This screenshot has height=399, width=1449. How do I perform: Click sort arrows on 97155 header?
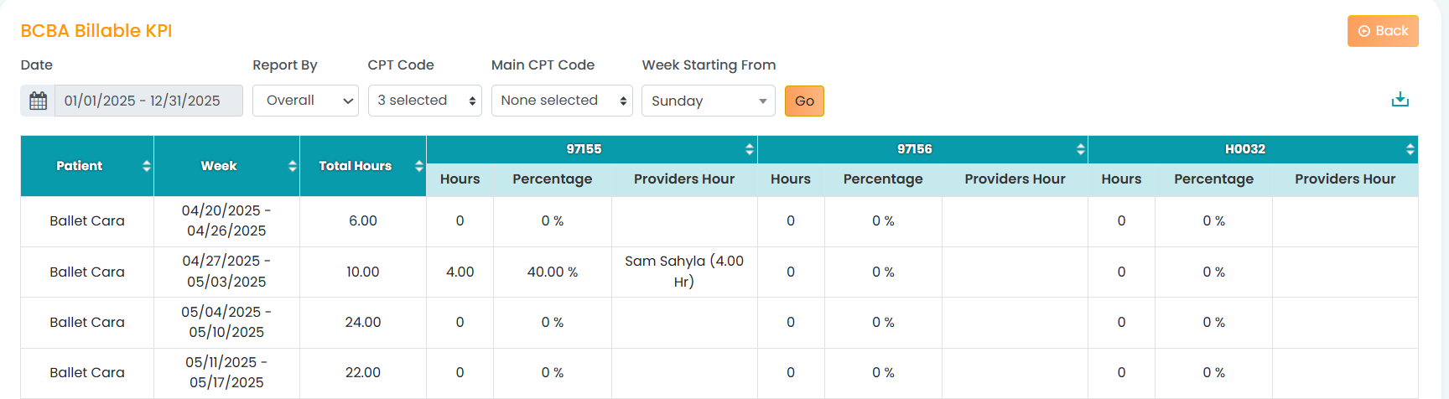click(749, 149)
